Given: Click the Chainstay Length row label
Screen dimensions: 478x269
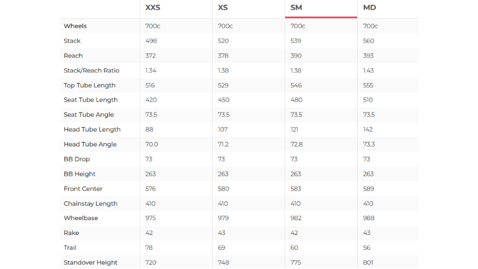Looking at the screenshot, I should pos(91,204).
